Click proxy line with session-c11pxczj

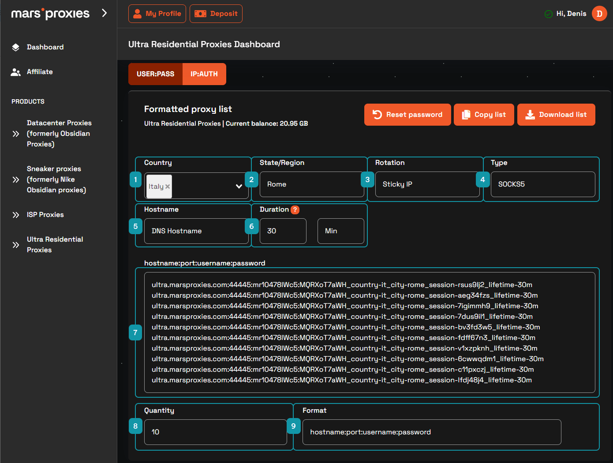pyautogui.click(x=343, y=370)
